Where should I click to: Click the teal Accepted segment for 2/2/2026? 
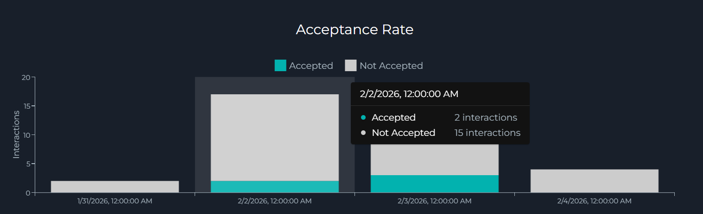[x=275, y=187]
